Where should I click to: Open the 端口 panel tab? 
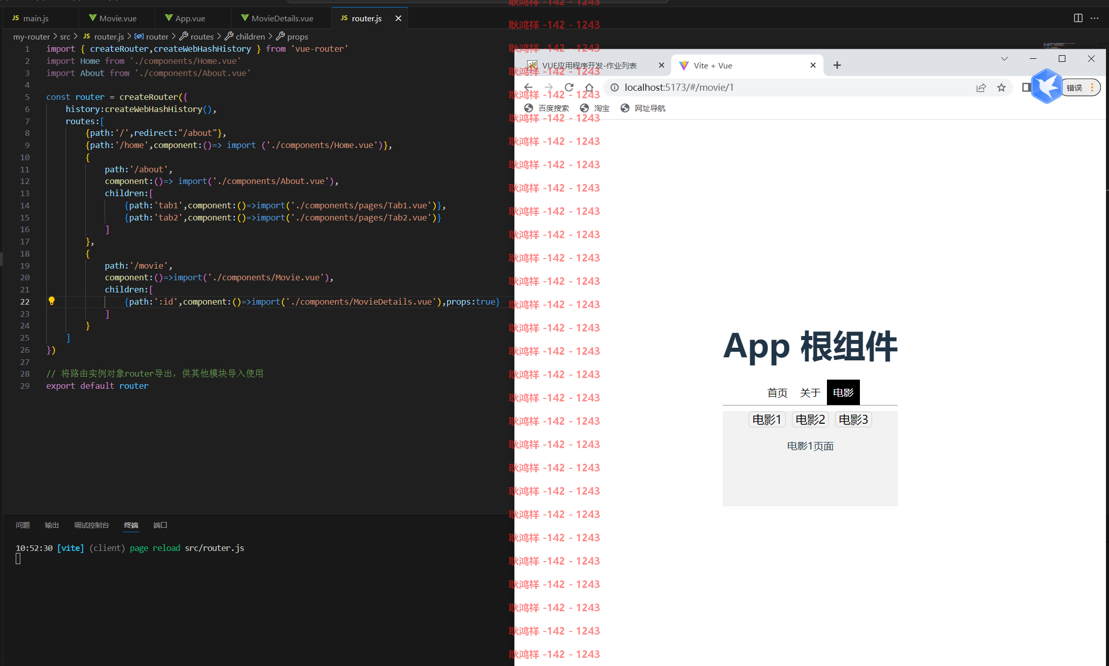[x=160, y=525]
